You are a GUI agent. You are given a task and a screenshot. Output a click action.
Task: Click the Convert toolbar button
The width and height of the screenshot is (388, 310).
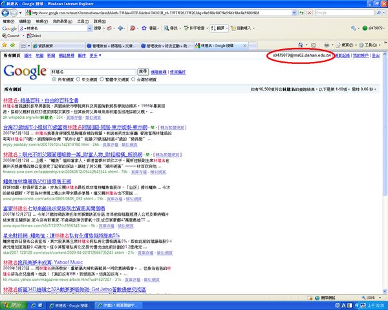10,36
